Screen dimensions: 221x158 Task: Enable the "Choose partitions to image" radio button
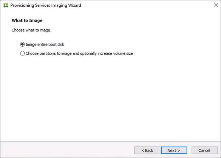pos(23,54)
